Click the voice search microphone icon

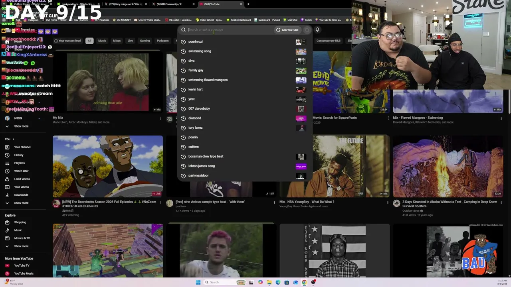317,29
